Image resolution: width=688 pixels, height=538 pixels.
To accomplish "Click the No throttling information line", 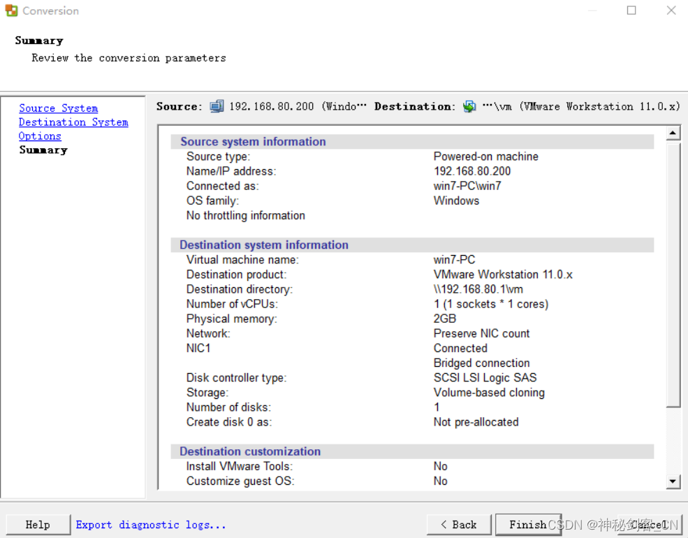I will (246, 215).
